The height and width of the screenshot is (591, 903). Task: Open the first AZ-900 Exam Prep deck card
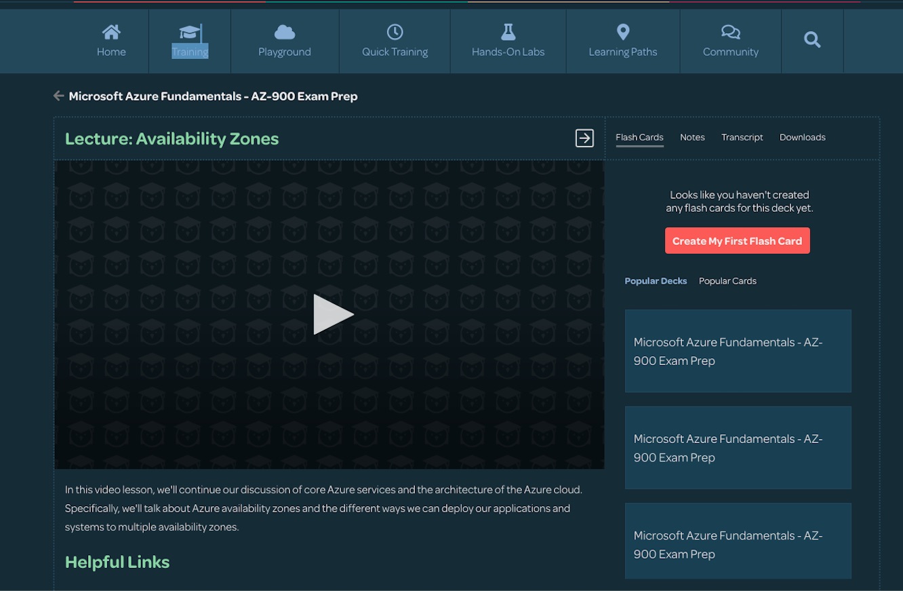coord(738,351)
